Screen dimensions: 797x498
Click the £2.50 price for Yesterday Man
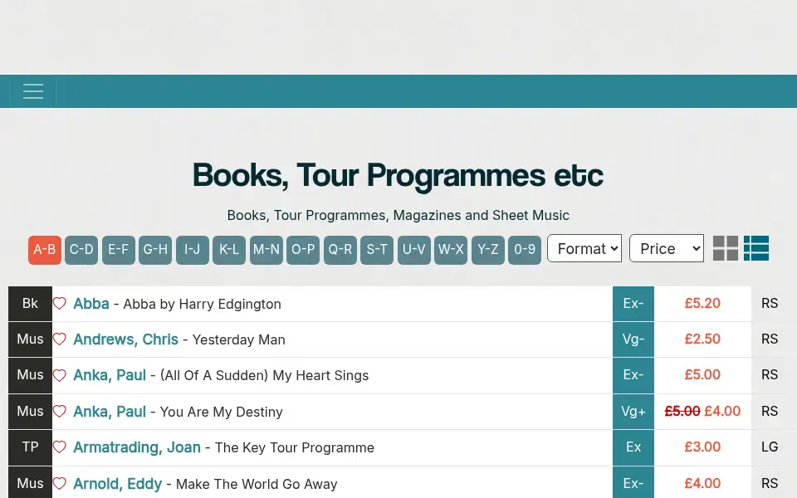(702, 339)
